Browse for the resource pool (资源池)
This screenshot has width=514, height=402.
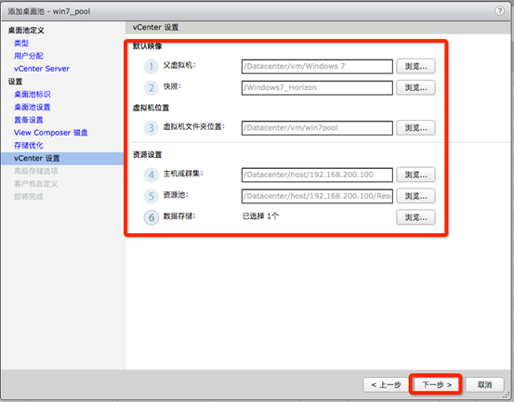[415, 196]
